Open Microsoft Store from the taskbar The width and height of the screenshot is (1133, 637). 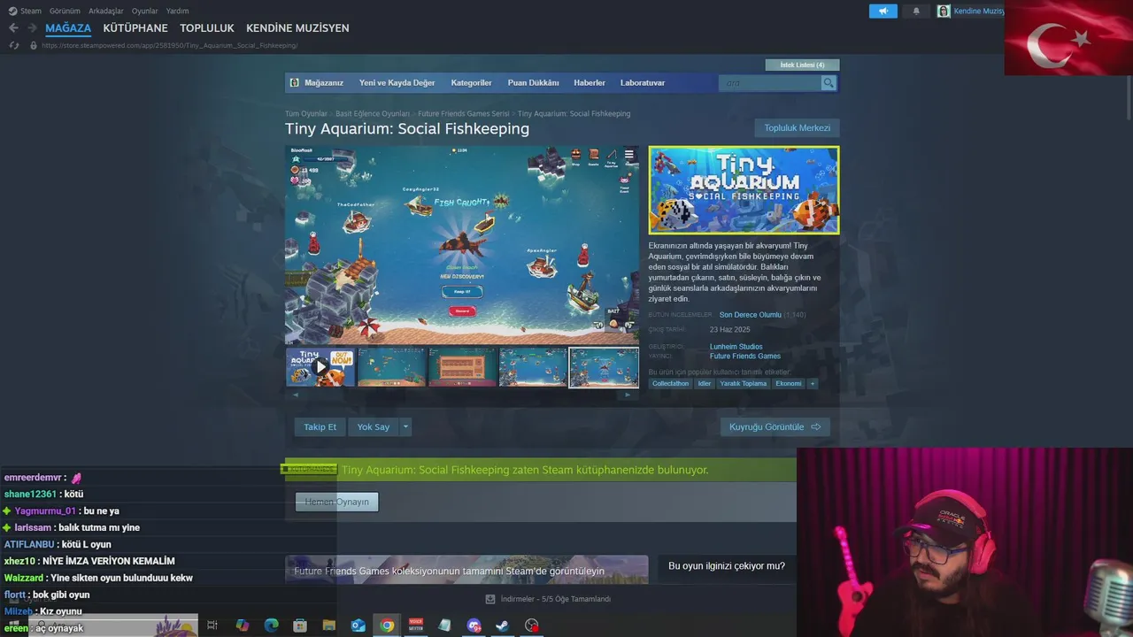point(300,625)
